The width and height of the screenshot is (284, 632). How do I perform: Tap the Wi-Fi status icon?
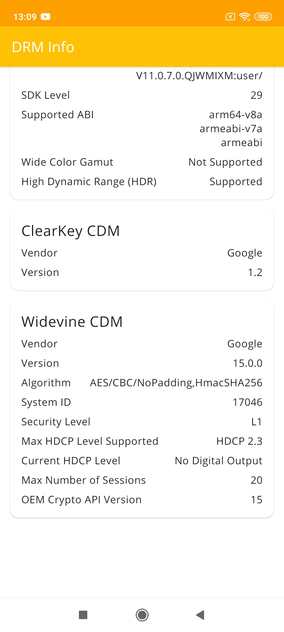click(x=245, y=17)
